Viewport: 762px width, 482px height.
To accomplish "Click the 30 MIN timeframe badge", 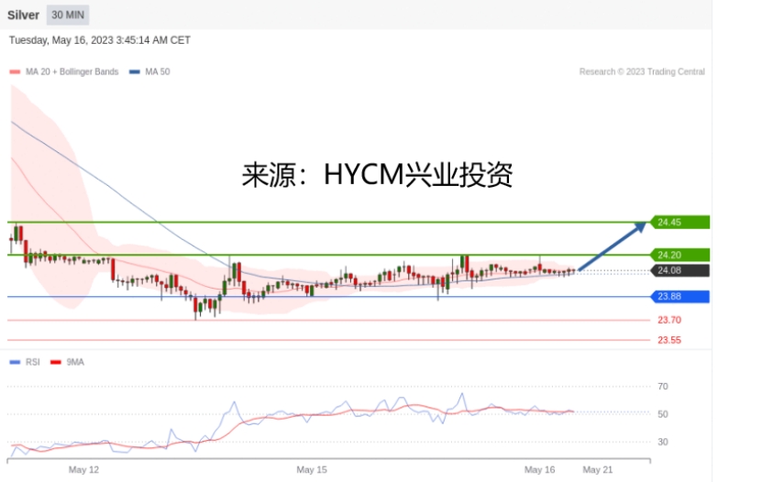I will [67, 15].
